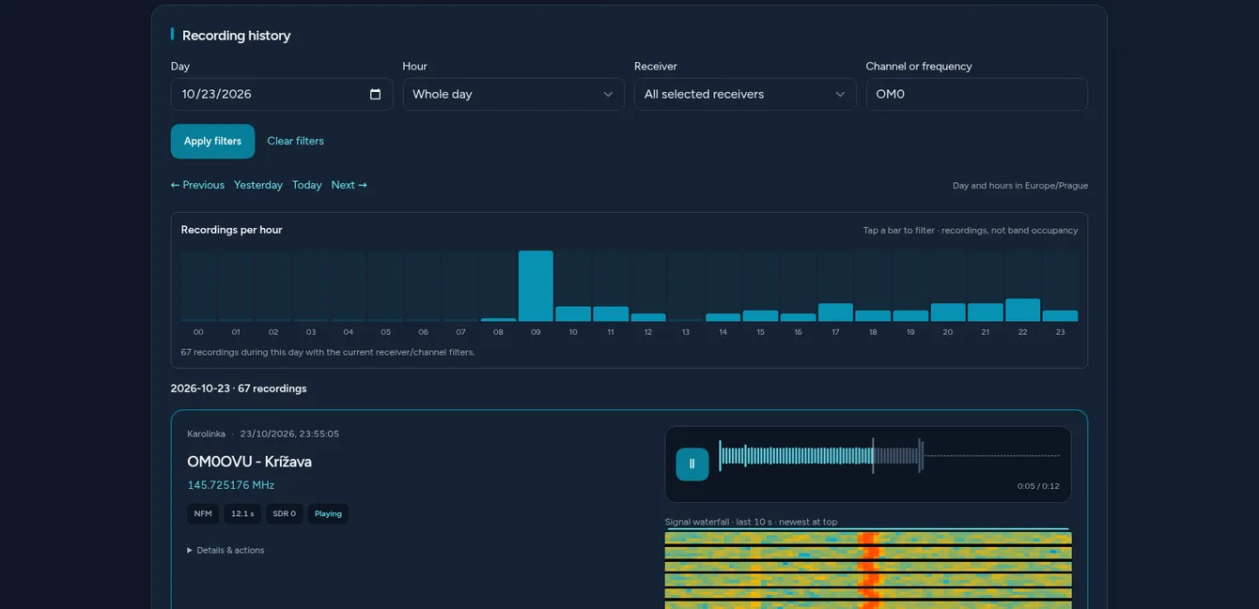Click the Day date input 10/23/2026
This screenshot has width=1259, height=609.
coord(282,94)
